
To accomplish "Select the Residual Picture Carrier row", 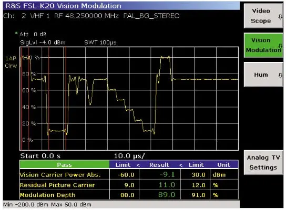I will click(129, 185).
